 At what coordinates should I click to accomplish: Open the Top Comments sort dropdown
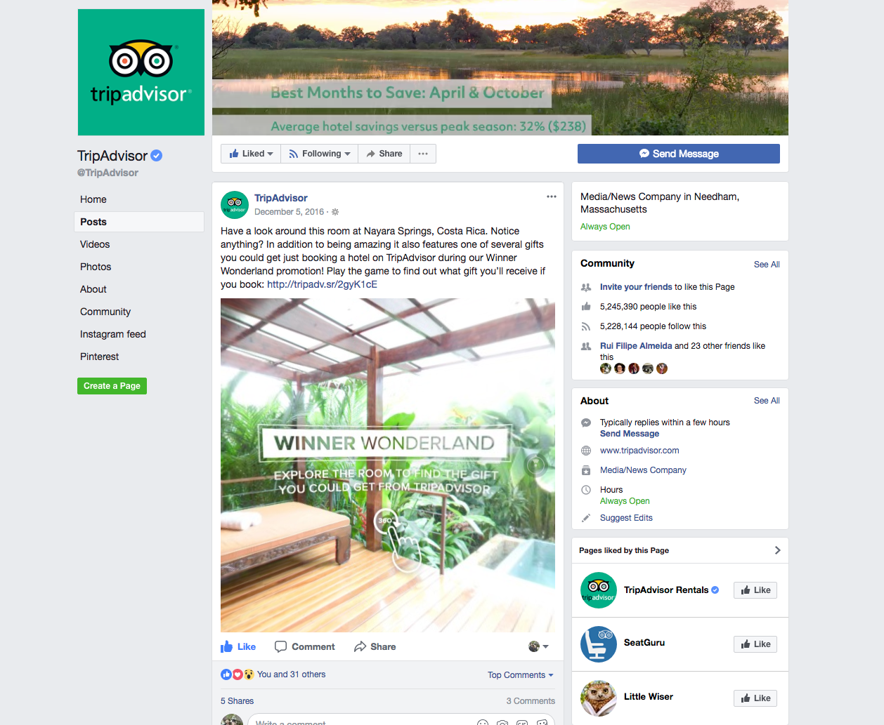coord(521,675)
